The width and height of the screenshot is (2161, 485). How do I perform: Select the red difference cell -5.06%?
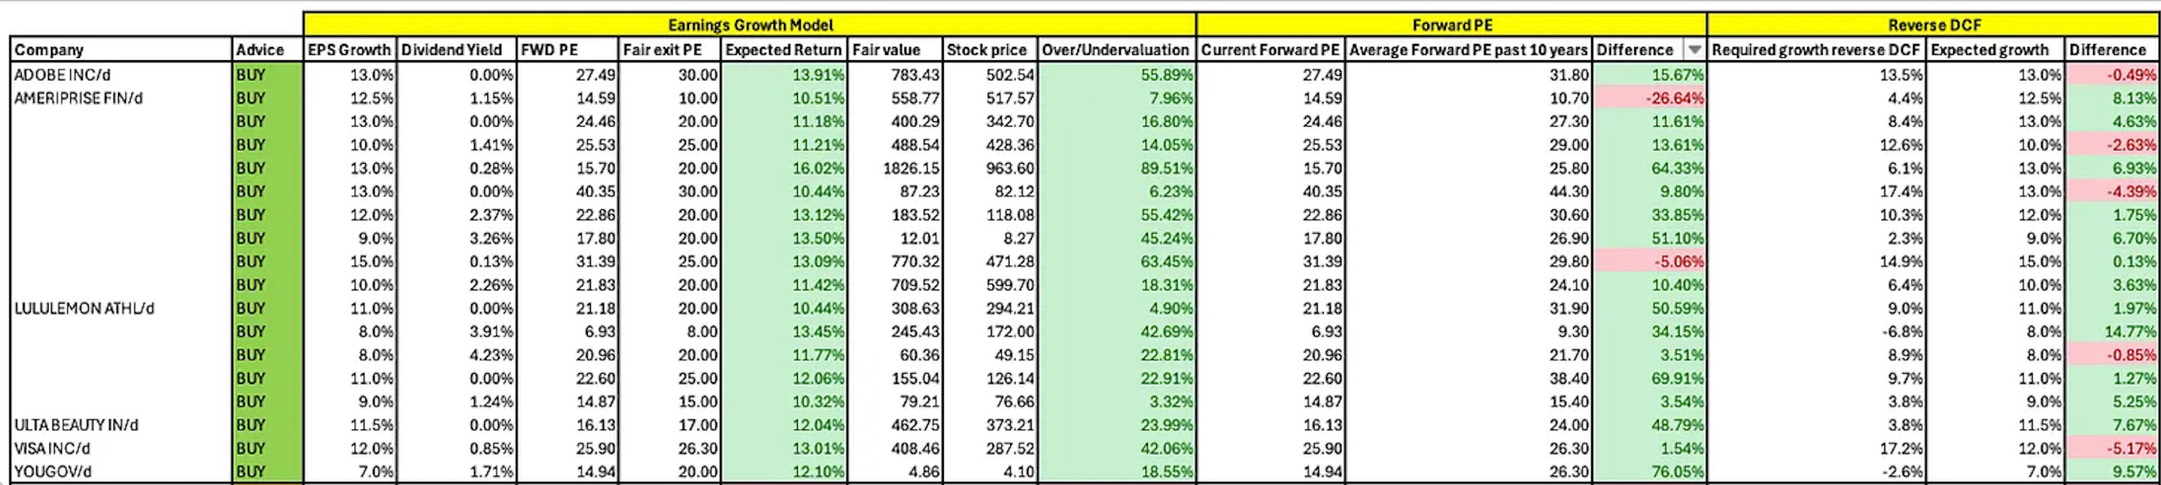click(x=1649, y=262)
